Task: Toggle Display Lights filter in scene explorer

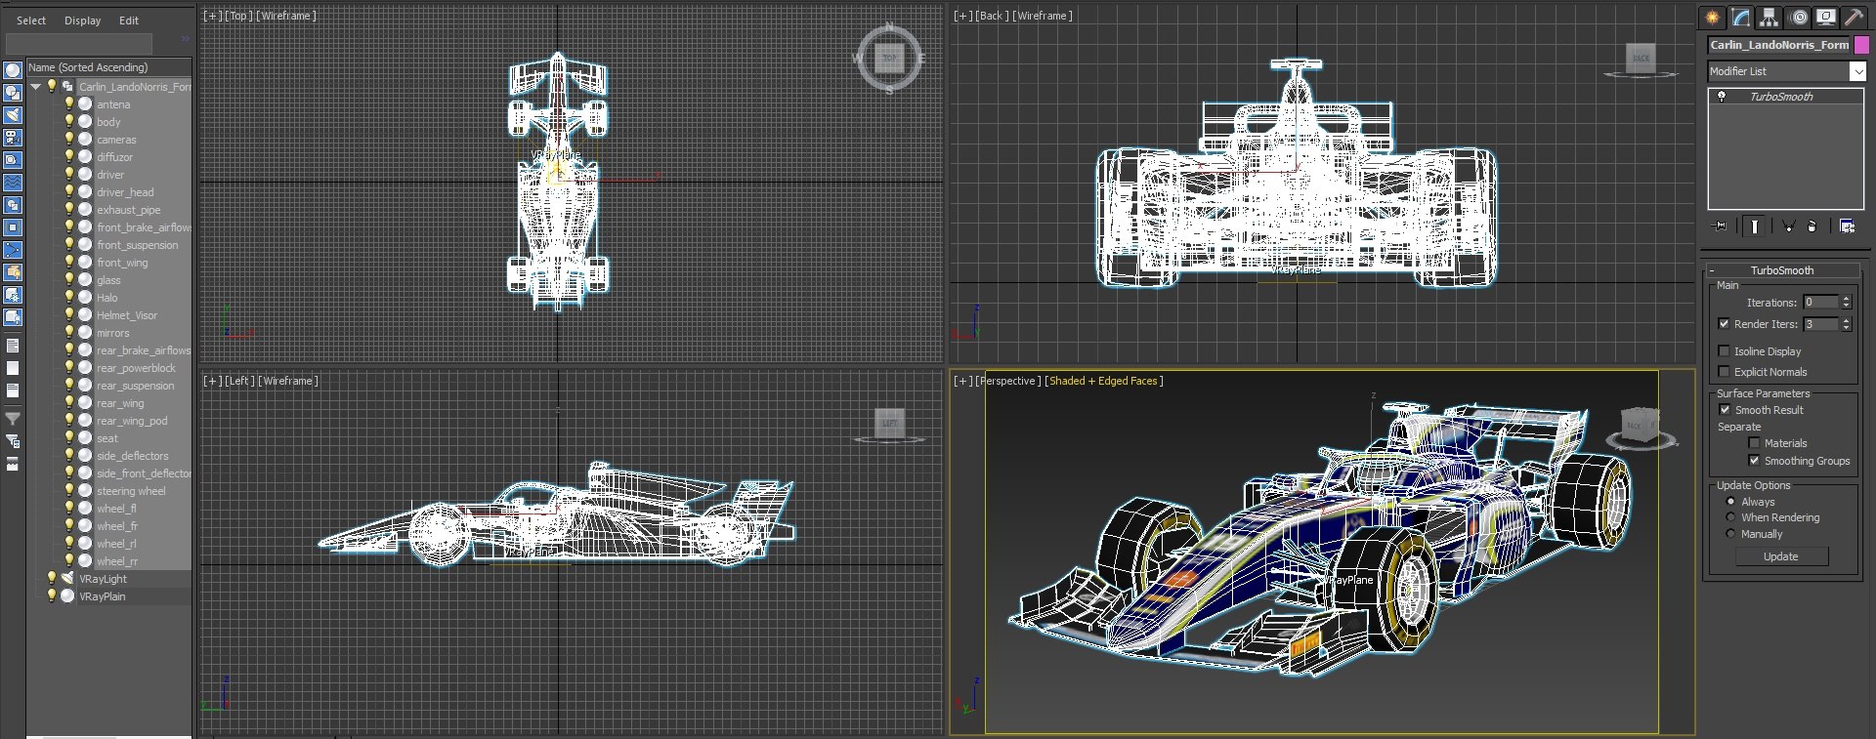Action: click(13, 115)
